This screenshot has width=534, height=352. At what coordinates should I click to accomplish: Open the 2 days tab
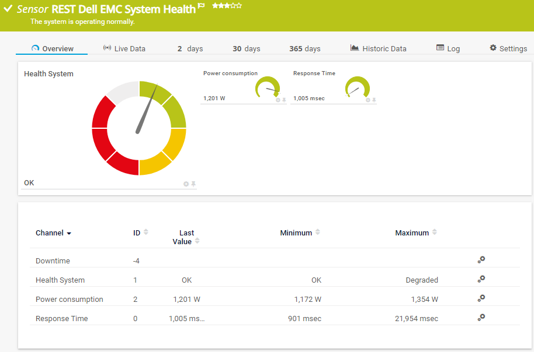coord(190,48)
